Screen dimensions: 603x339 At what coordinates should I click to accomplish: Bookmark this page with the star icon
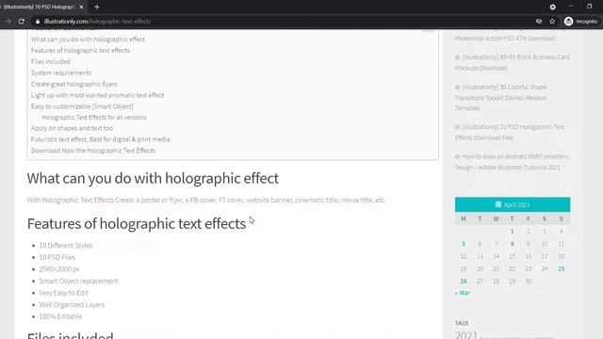[x=552, y=22]
